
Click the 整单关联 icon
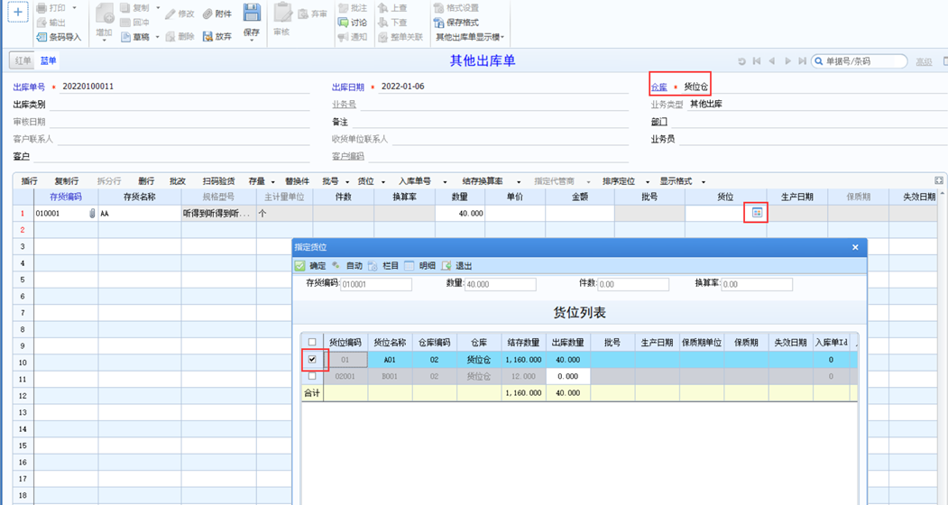coord(382,37)
